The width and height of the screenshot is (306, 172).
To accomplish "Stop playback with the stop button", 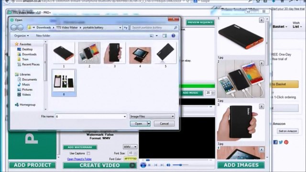I will click(x=149, y=165).
